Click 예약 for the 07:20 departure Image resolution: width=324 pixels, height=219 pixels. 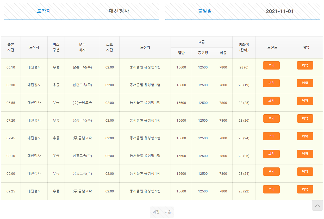coord(305,118)
